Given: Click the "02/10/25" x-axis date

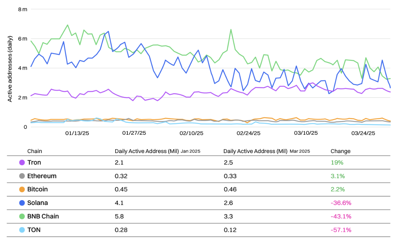Looking at the screenshot, I should tap(191, 133).
